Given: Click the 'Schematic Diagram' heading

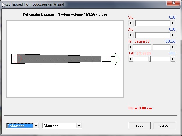Looking at the screenshot, I should [39, 15].
